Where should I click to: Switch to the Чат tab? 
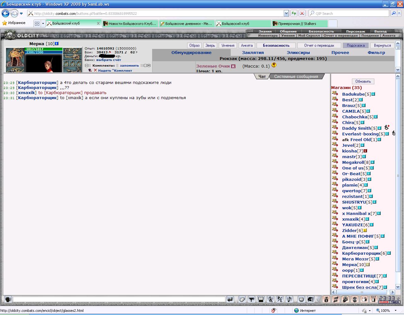(x=262, y=76)
